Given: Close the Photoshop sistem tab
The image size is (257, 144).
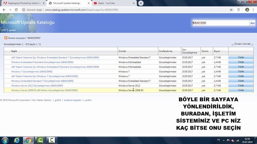Looking at the screenshot, I should [44, 3].
